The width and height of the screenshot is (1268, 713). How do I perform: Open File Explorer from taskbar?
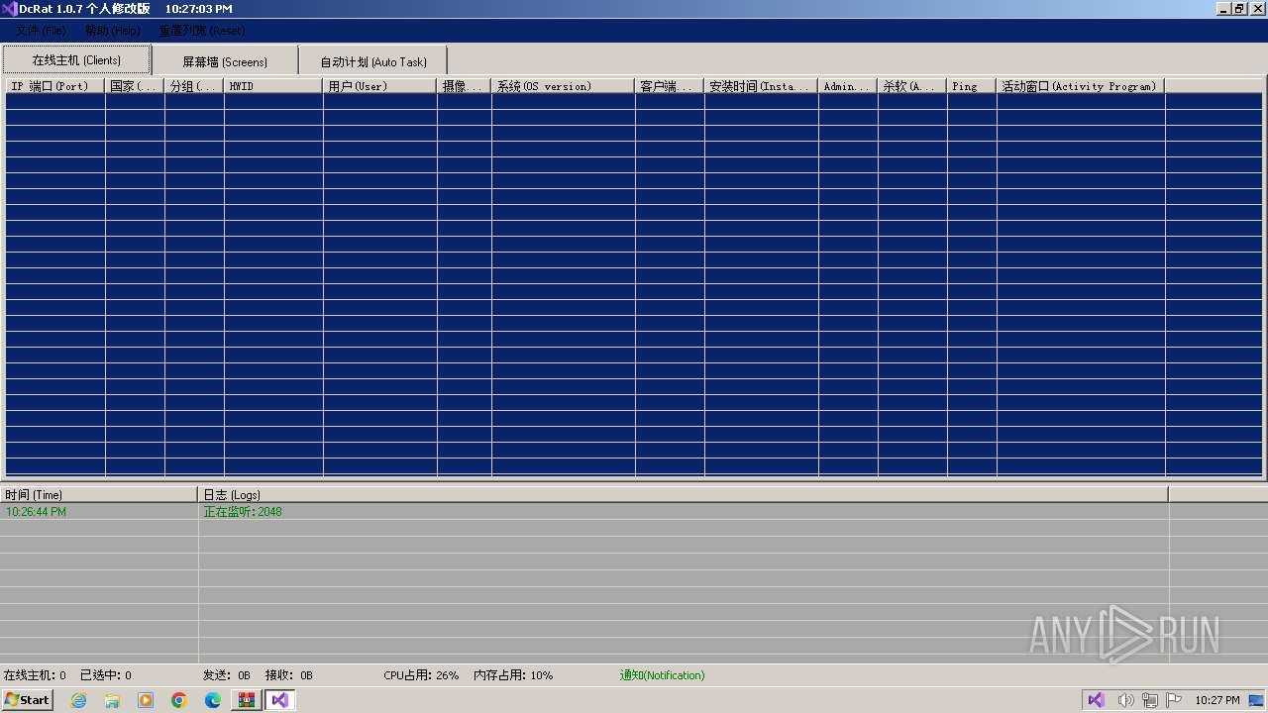click(112, 700)
